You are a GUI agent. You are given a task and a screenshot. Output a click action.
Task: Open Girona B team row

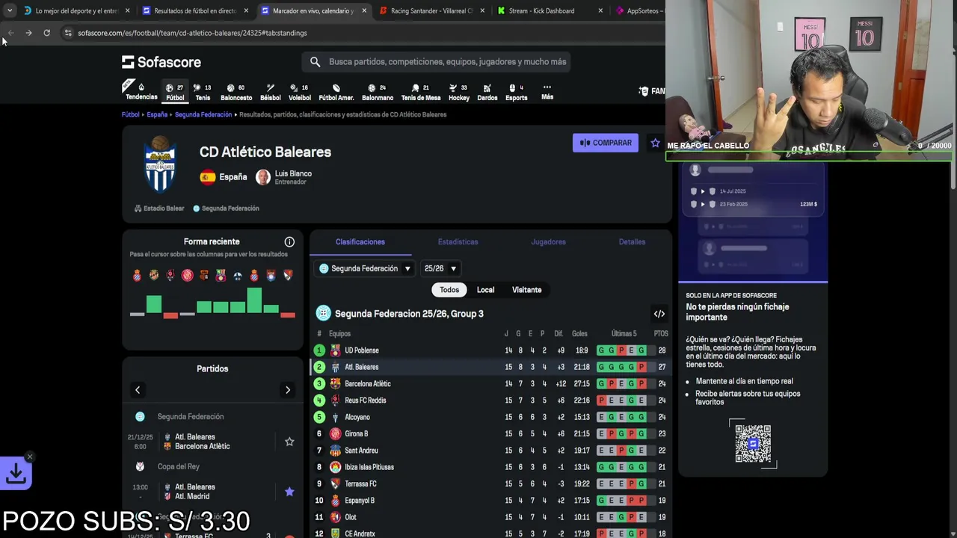tap(490, 433)
